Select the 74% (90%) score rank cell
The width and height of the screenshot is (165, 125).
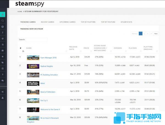[x=99, y=74]
